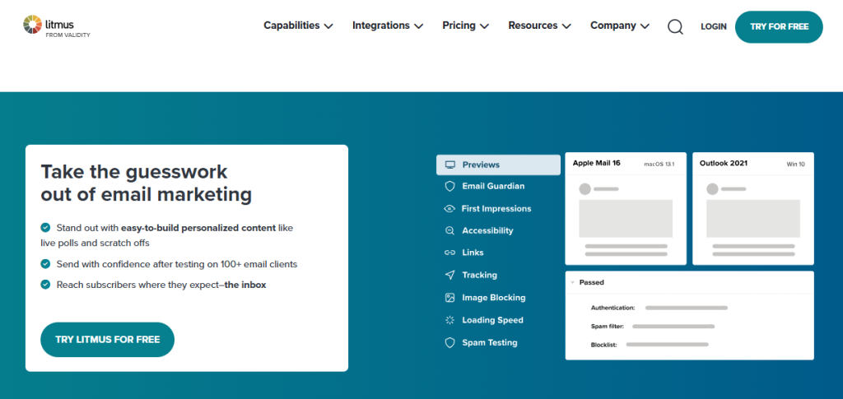Collapse the Passed results section

(x=573, y=282)
